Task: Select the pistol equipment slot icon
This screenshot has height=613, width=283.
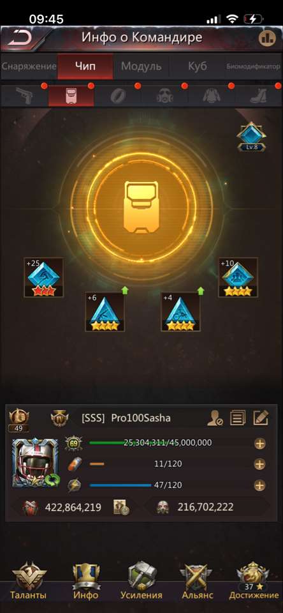Action: tap(24, 95)
